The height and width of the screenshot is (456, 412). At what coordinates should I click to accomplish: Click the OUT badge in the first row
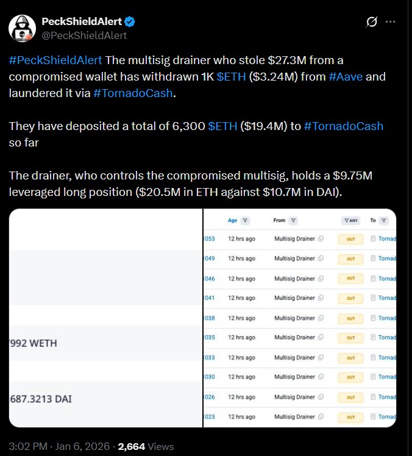point(350,239)
